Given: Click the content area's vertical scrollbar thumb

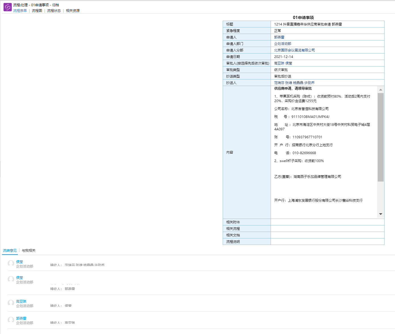Looking at the screenshot, I should point(381,137).
